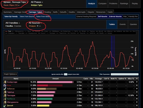Open the Buffs tab

55,12
